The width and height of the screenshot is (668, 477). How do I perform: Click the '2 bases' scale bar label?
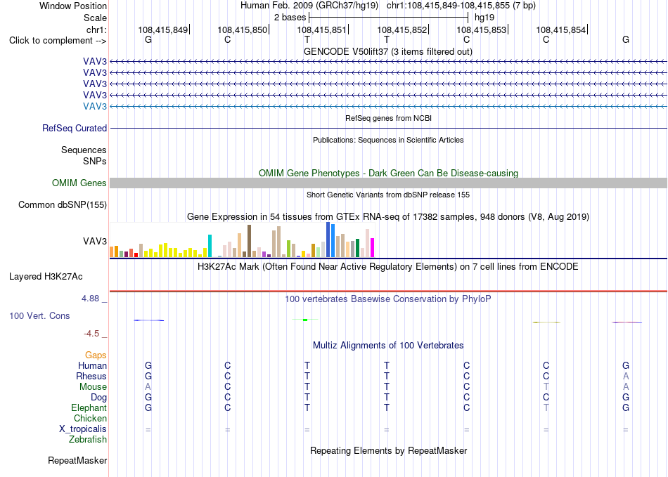pos(290,18)
